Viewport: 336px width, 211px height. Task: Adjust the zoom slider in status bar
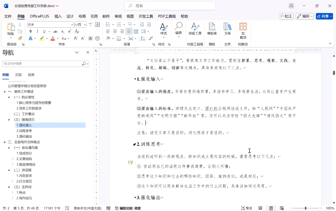[x=305, y=208]
